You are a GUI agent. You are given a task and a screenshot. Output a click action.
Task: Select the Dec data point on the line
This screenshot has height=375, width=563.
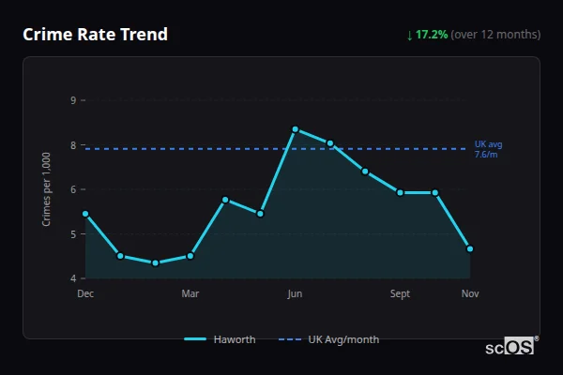tap(85, 214)
